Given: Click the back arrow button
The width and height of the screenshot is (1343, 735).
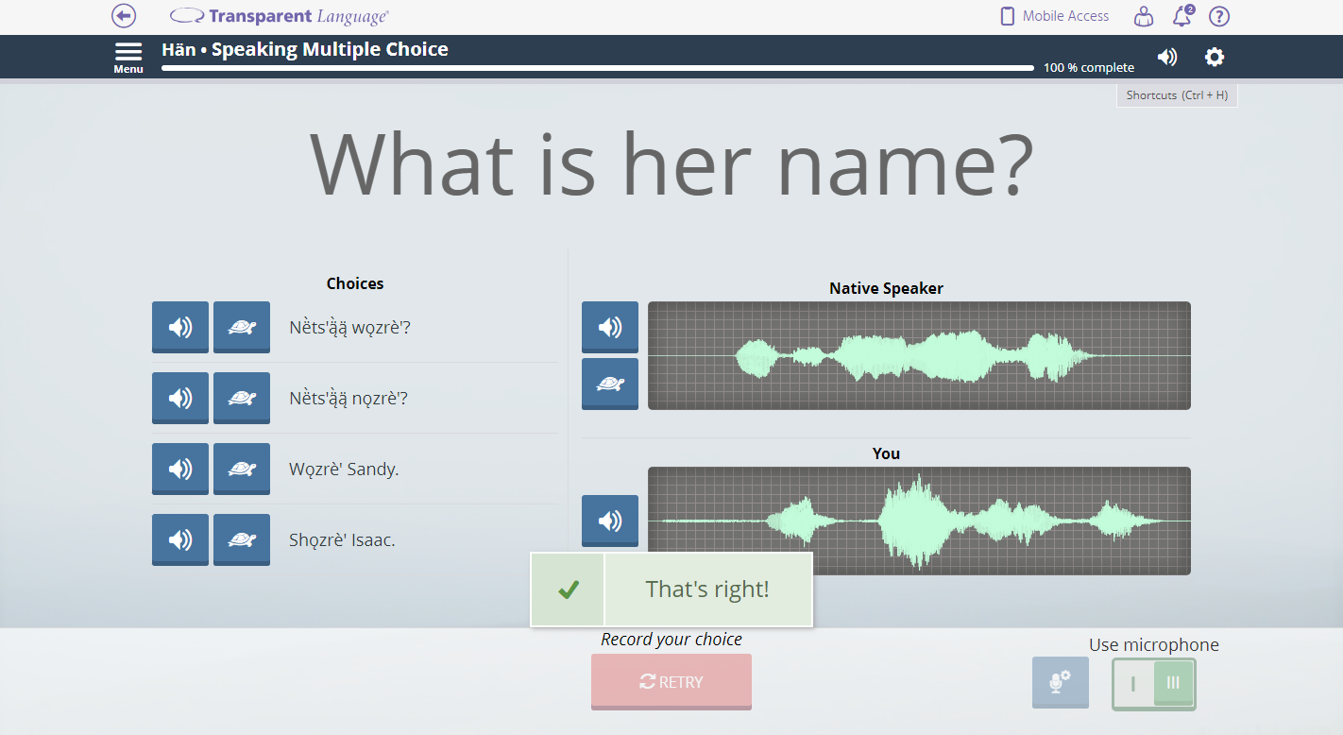Looking at the screenshot, I should 124,16.
